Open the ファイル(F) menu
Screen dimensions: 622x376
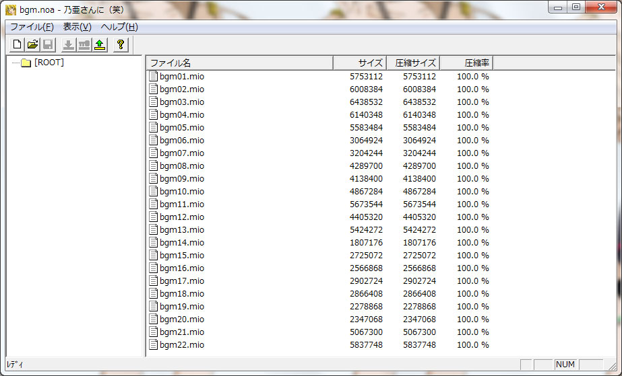32,27
